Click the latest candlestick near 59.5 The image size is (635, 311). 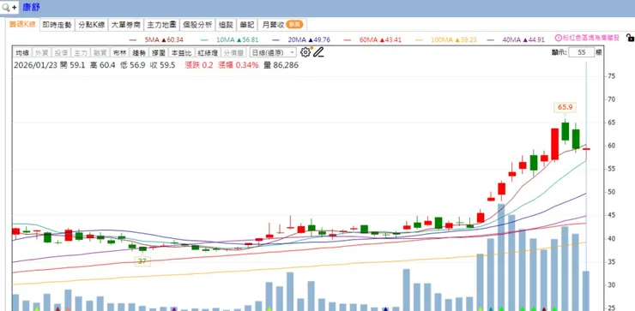pos(586,149)
